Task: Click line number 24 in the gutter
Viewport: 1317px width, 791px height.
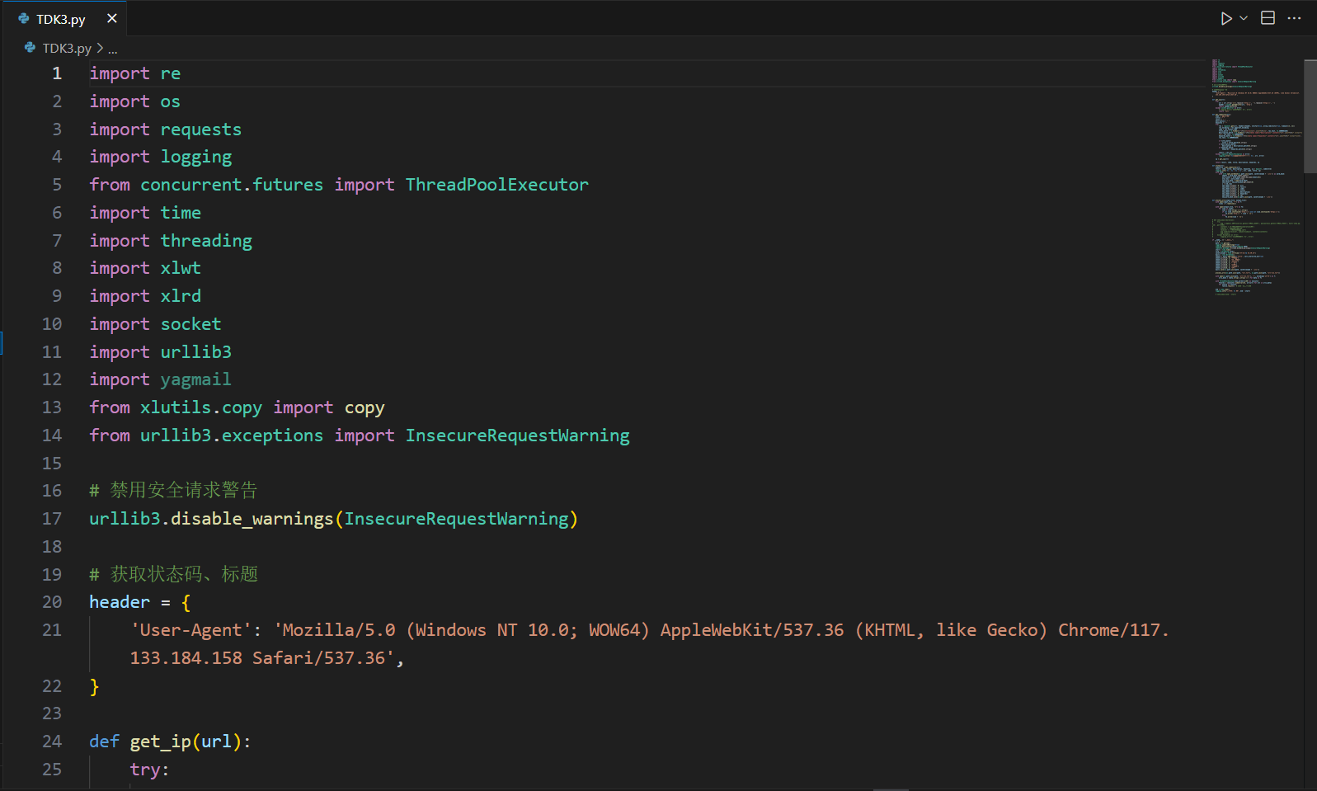Action: tap(52, 742)
